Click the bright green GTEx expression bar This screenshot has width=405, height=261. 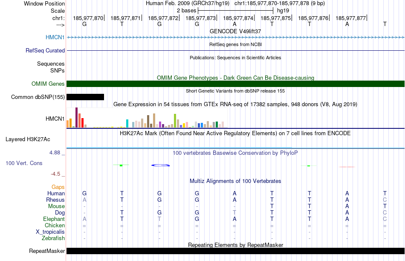[x=175, y=121]
